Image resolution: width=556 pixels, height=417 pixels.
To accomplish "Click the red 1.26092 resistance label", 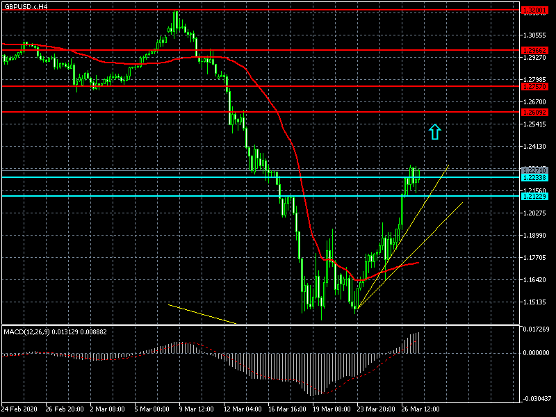I will point(534,112).
